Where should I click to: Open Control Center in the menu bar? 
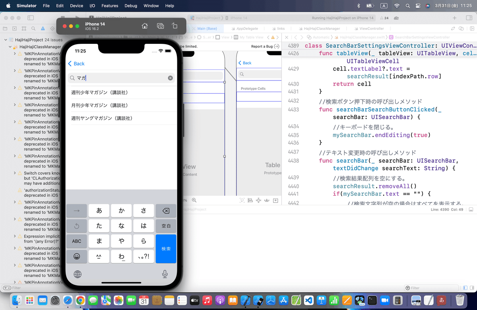click(x=418, y=6)
